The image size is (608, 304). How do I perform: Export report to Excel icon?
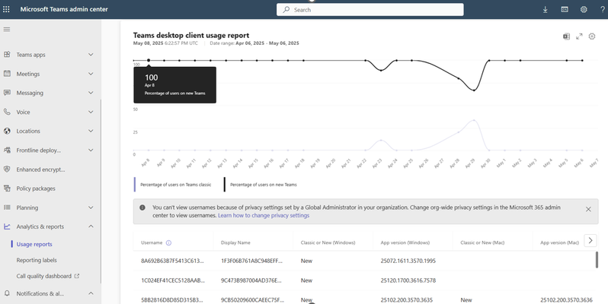[x=567, y=36]
